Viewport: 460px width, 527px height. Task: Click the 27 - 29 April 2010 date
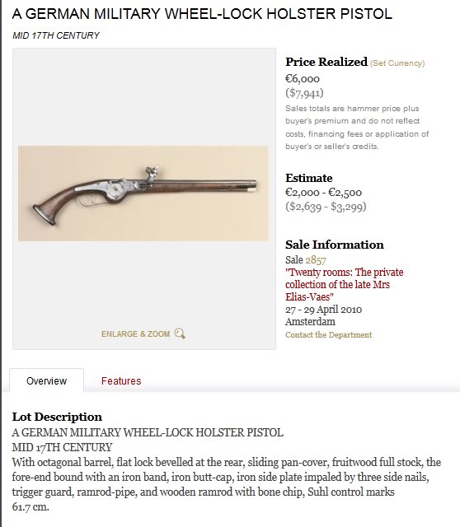323,310
